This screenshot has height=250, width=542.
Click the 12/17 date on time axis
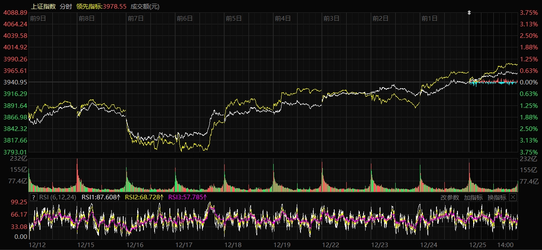tap(183, 245)
